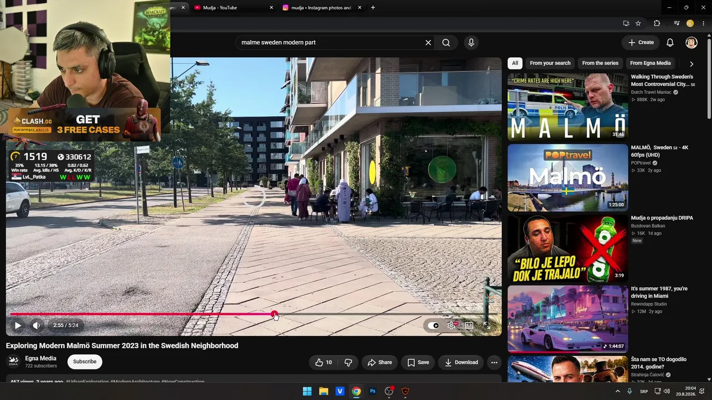Switch the player to theater mode
The image size is (712, 400).
pyautogui.click(x=469, y=326)
